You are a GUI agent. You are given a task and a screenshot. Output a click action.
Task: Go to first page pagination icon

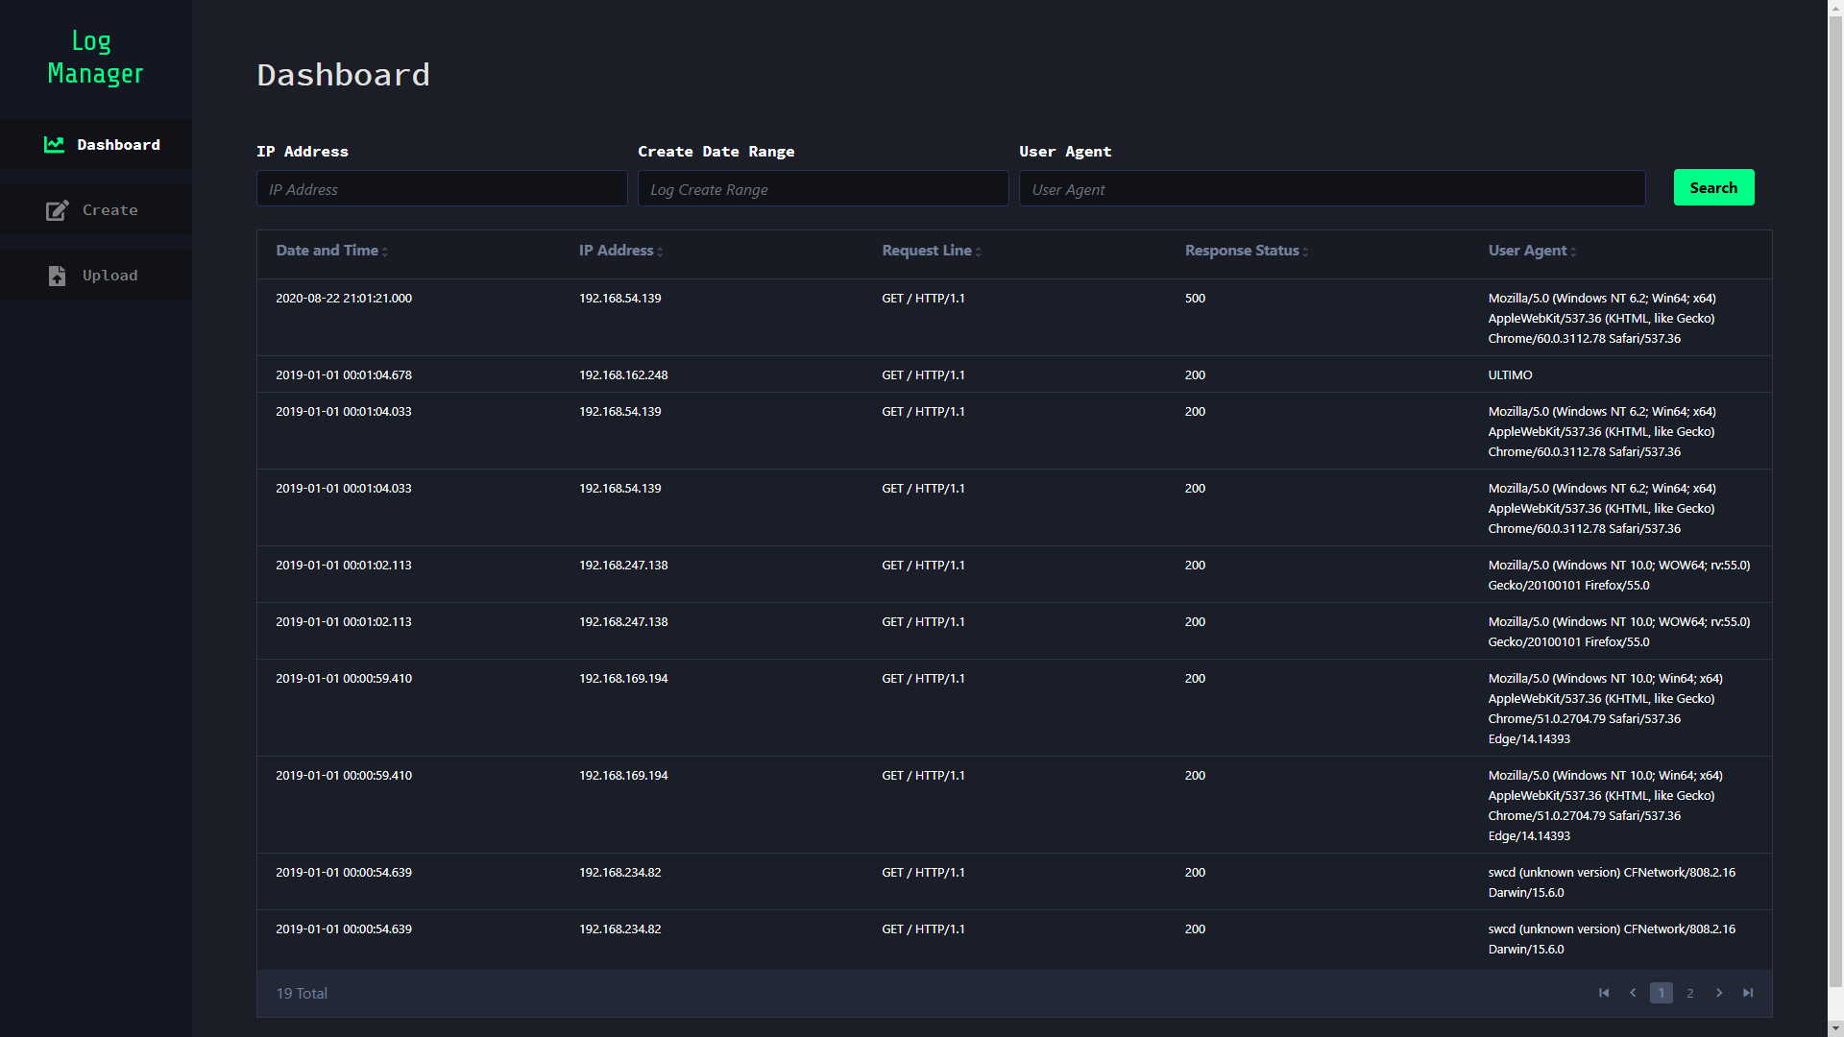tap(1604, 994)
